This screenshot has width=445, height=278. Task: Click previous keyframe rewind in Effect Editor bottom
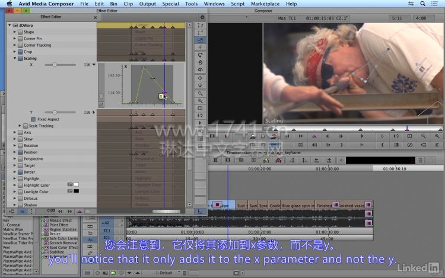[x=60, y=212]
